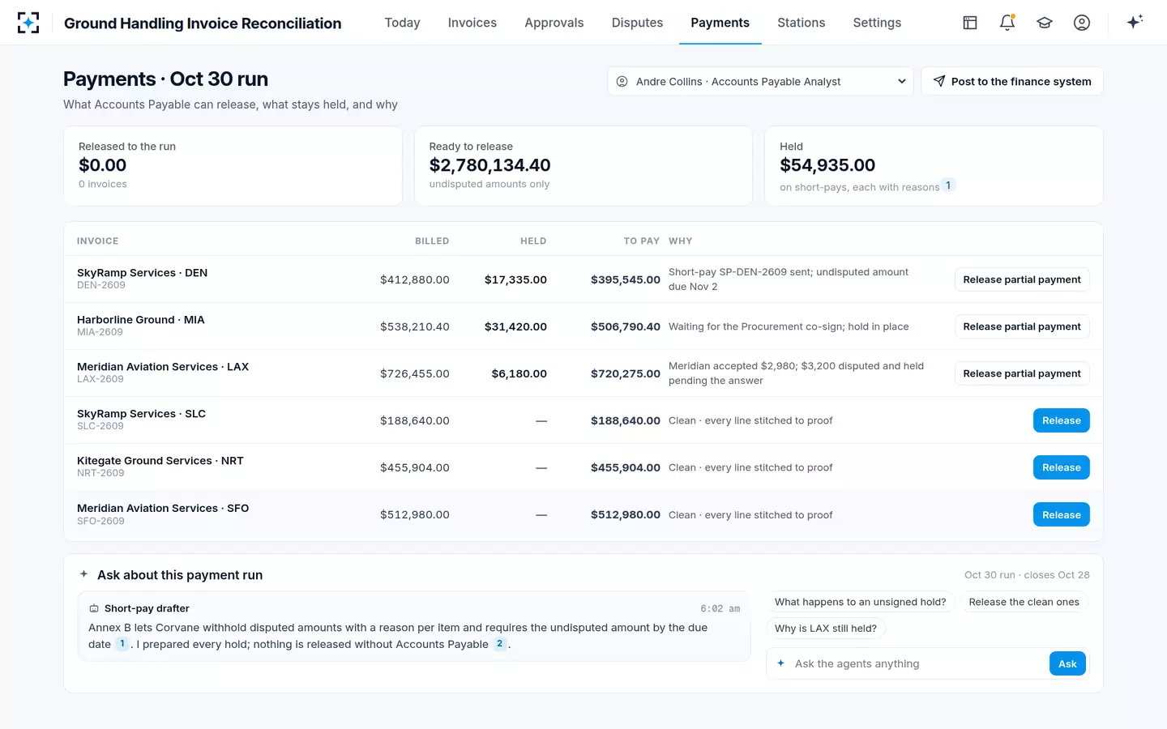Expand the Andre Collins role dropdown
The width and height of the screenshot is (1167, 729).
point(760,81)
